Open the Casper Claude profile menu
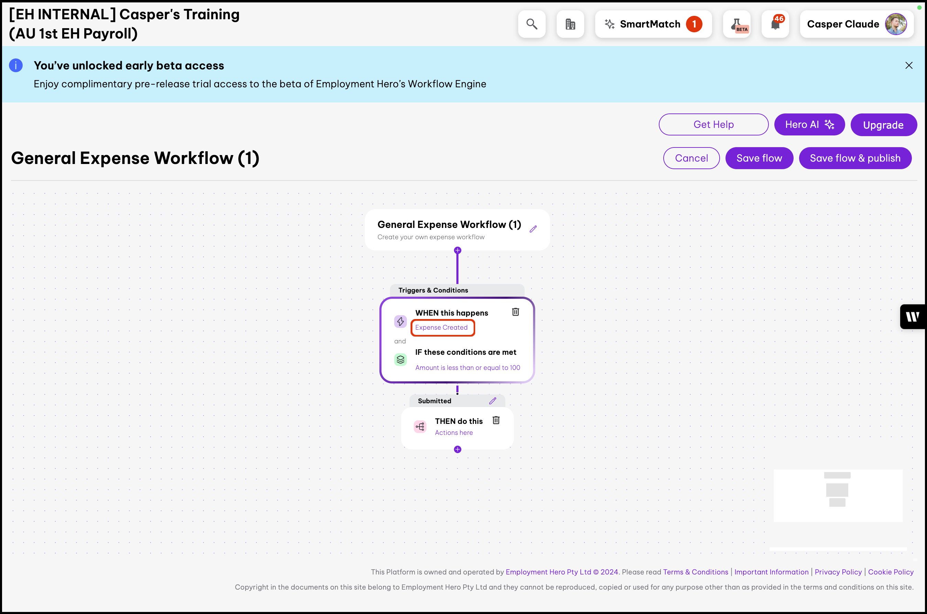Image resolution: width=927 pixels, height=614 pixels. tap(857, 24)
